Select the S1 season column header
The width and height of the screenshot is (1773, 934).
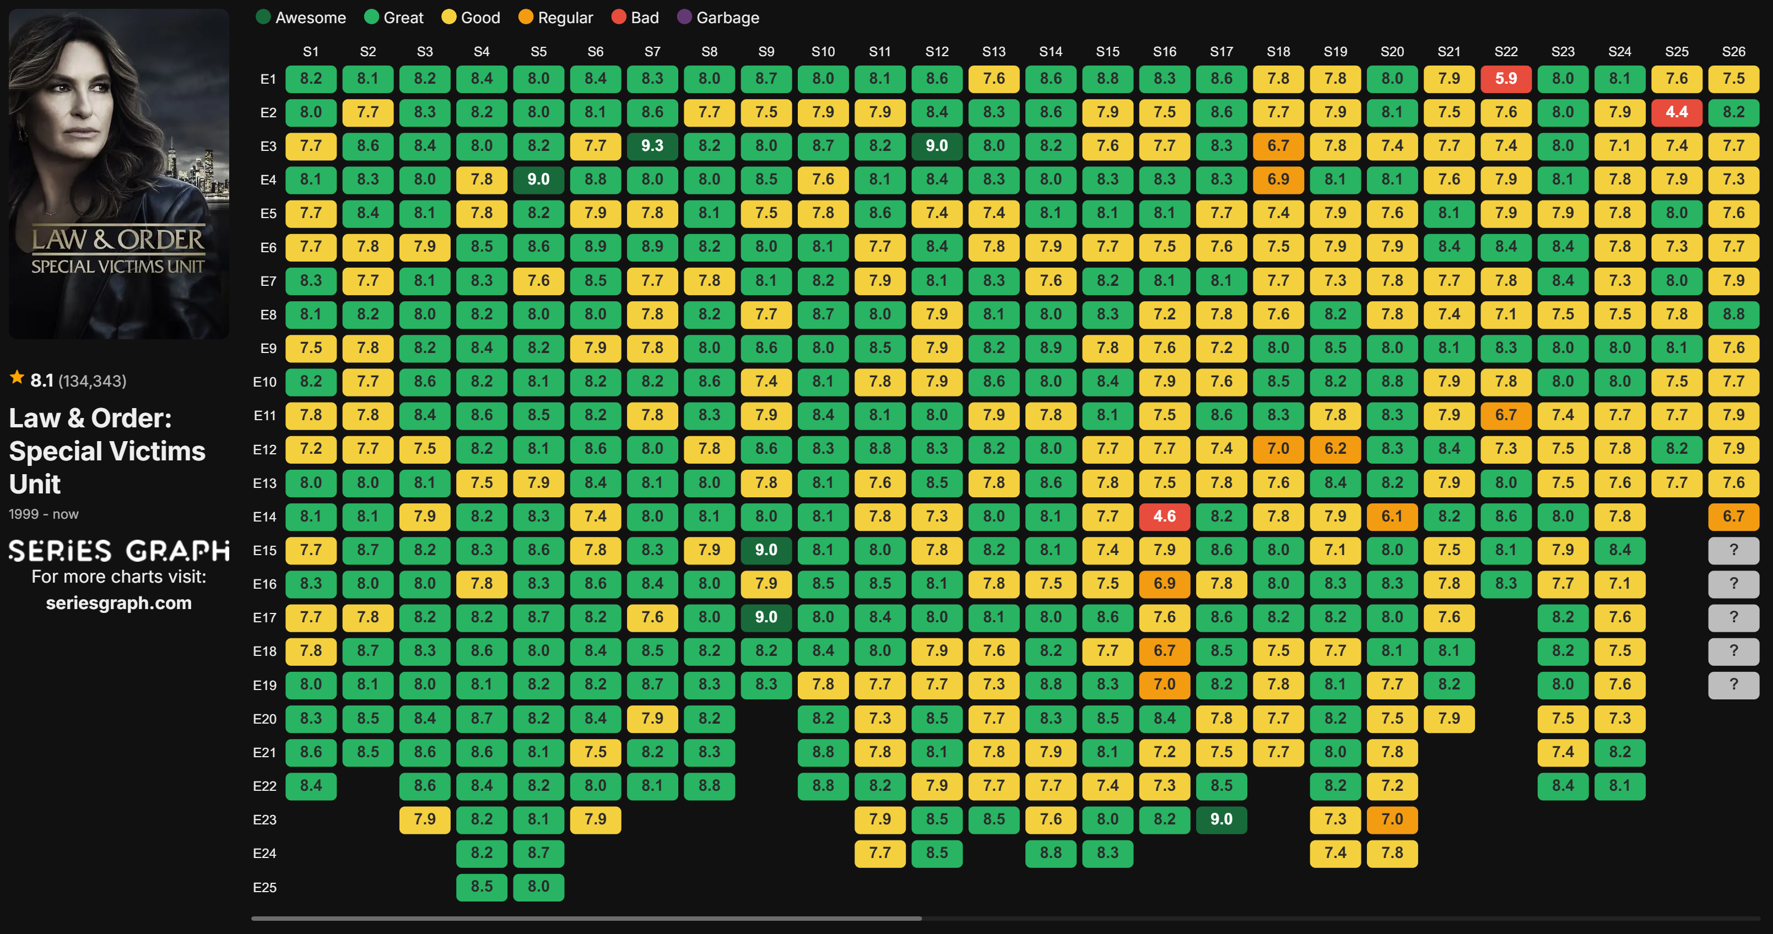[x=310, y=52]
